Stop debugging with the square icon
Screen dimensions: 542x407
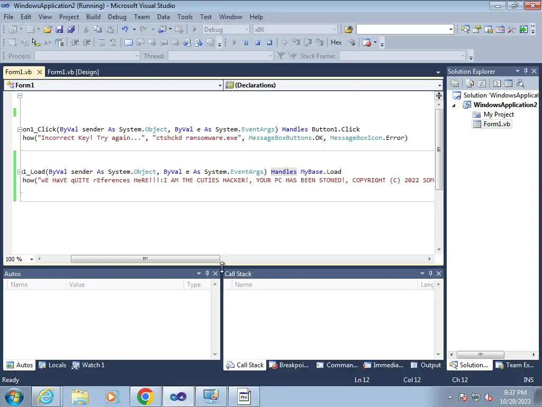pyautogui.click(x=258, y=42)
